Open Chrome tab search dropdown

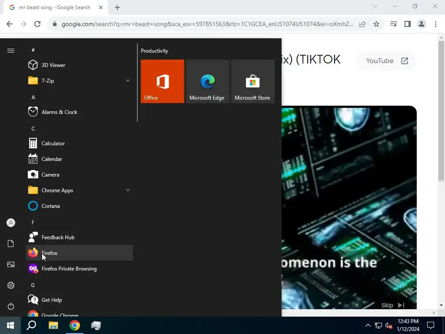coord(375,6)
